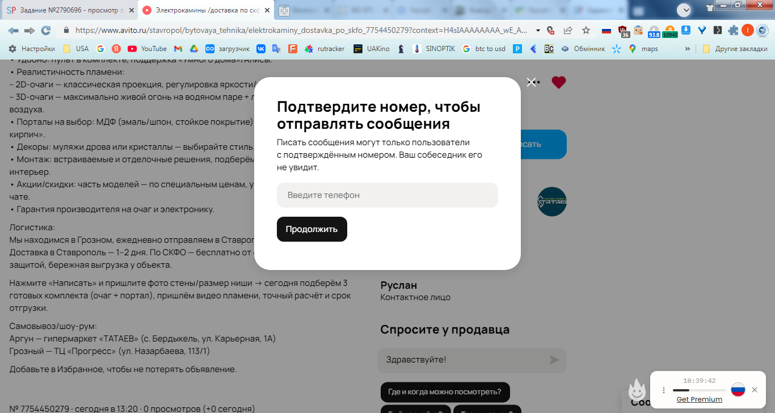This screenshot has width=775, height=413.
Task: Open Litecoin price extension showing 93.8
Action: pyautogui.click(x=654, y=31)
